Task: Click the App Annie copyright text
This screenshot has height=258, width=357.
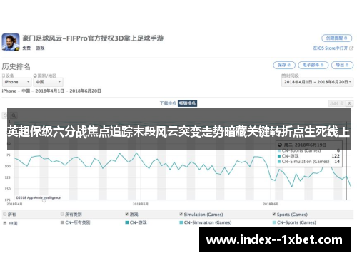Action: 38,197
